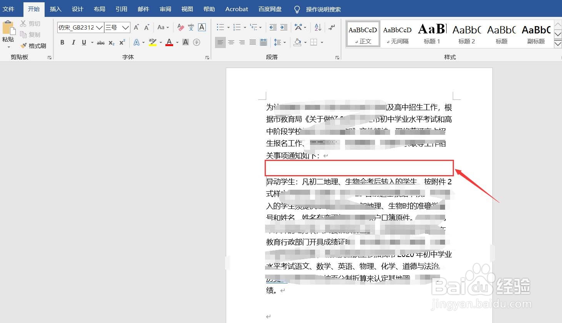This screenshot has width=562, height=323.
Task: Switch to the 审阅 (Review) tab
Action: tap(165, 9)
